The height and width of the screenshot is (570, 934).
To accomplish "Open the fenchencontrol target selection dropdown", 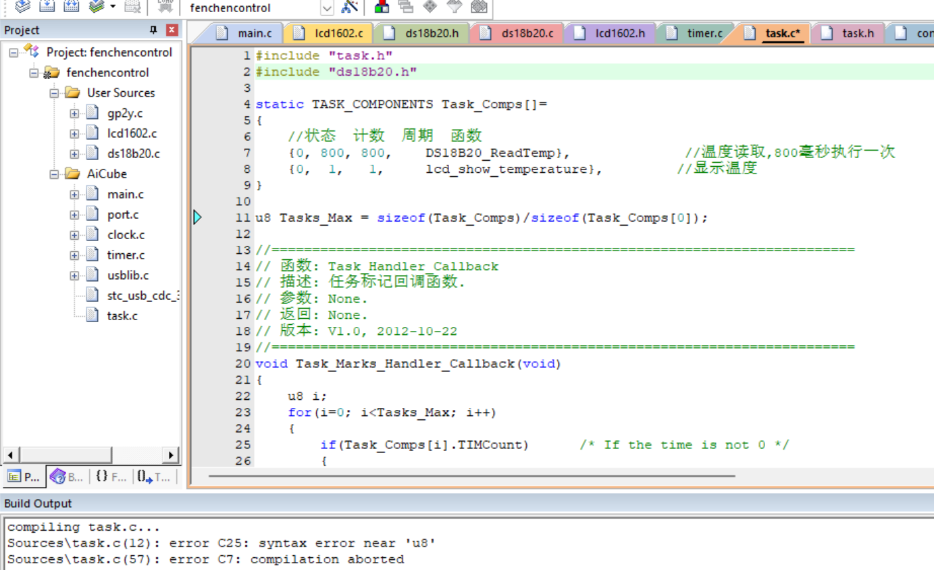I will pyautogui.click(x=327, y=8).
